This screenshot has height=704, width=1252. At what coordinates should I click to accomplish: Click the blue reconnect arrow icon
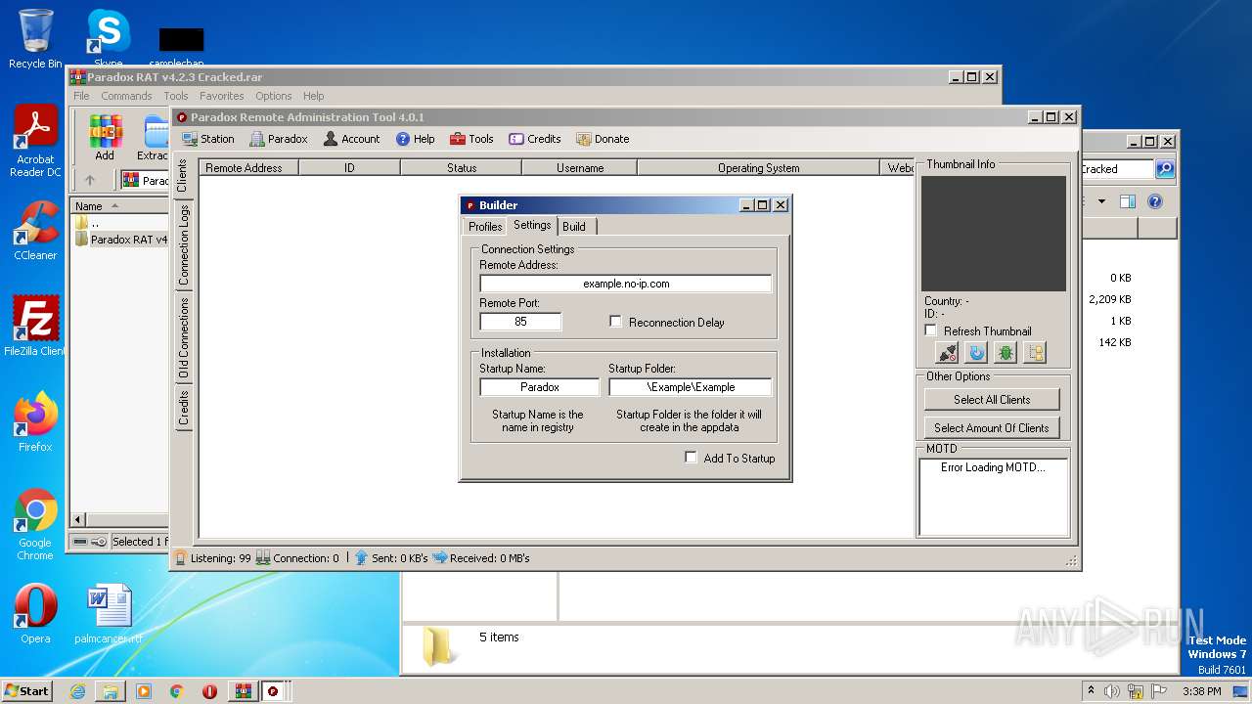click(976, 353)
